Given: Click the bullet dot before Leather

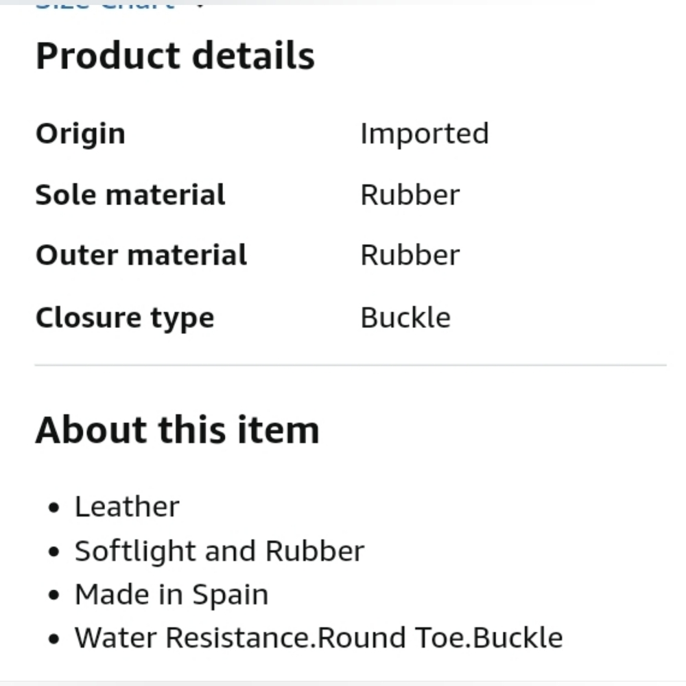Looking at the screenshot, I should (x=54, y=508).
